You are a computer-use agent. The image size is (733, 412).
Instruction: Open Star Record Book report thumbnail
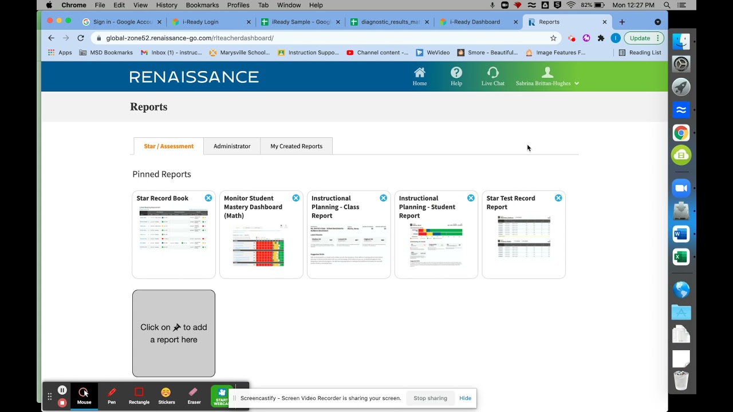(x=174, y=229)
